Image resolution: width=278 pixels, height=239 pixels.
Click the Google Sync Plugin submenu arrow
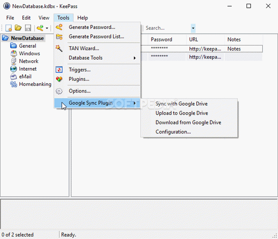pyautogui.click(x=135, y=103)
